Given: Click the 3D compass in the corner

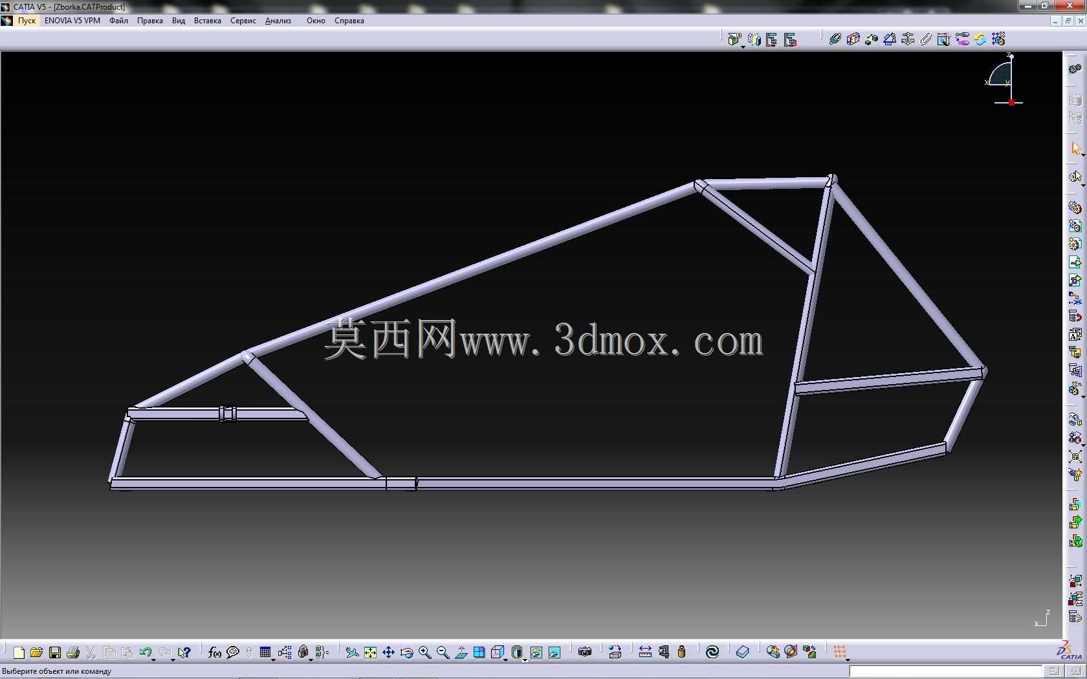Looking at the screenshot, I should (x=1005, y=79).
